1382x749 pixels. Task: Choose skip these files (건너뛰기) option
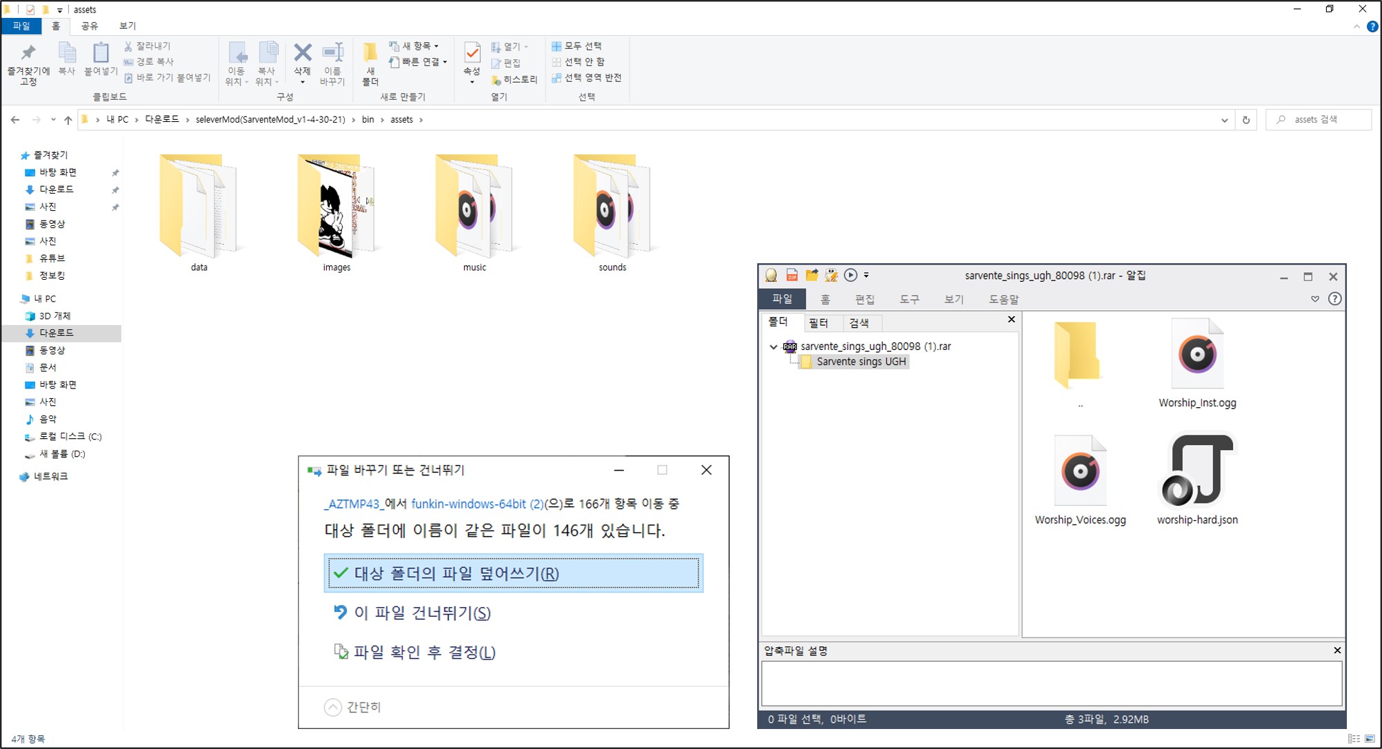421,613
